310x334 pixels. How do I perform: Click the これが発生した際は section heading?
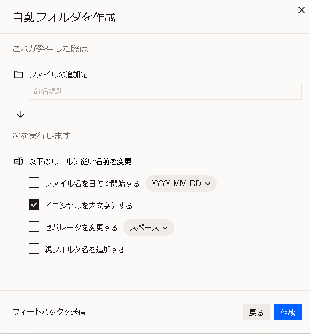50,49
